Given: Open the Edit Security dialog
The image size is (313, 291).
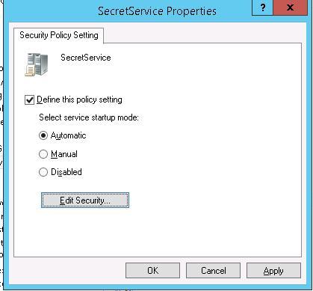Looking at the screenshot, I should (x=85, y=200).
